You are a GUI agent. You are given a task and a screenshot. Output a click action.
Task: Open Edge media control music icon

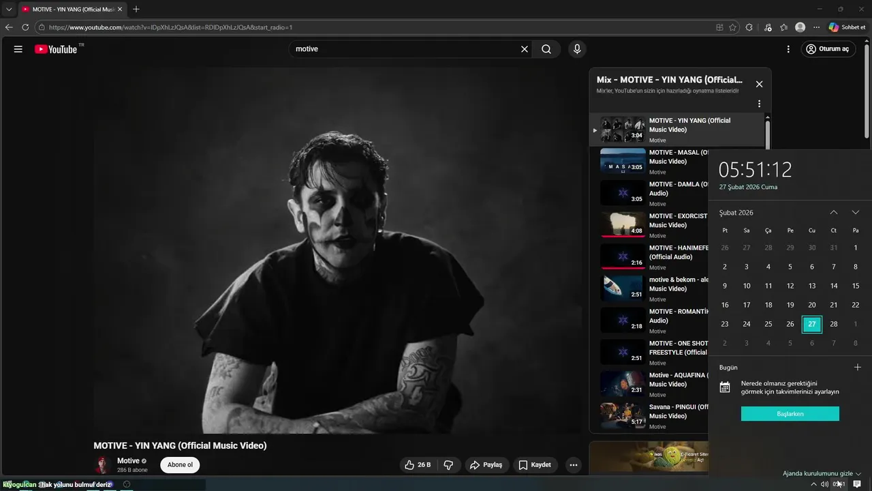768,27
